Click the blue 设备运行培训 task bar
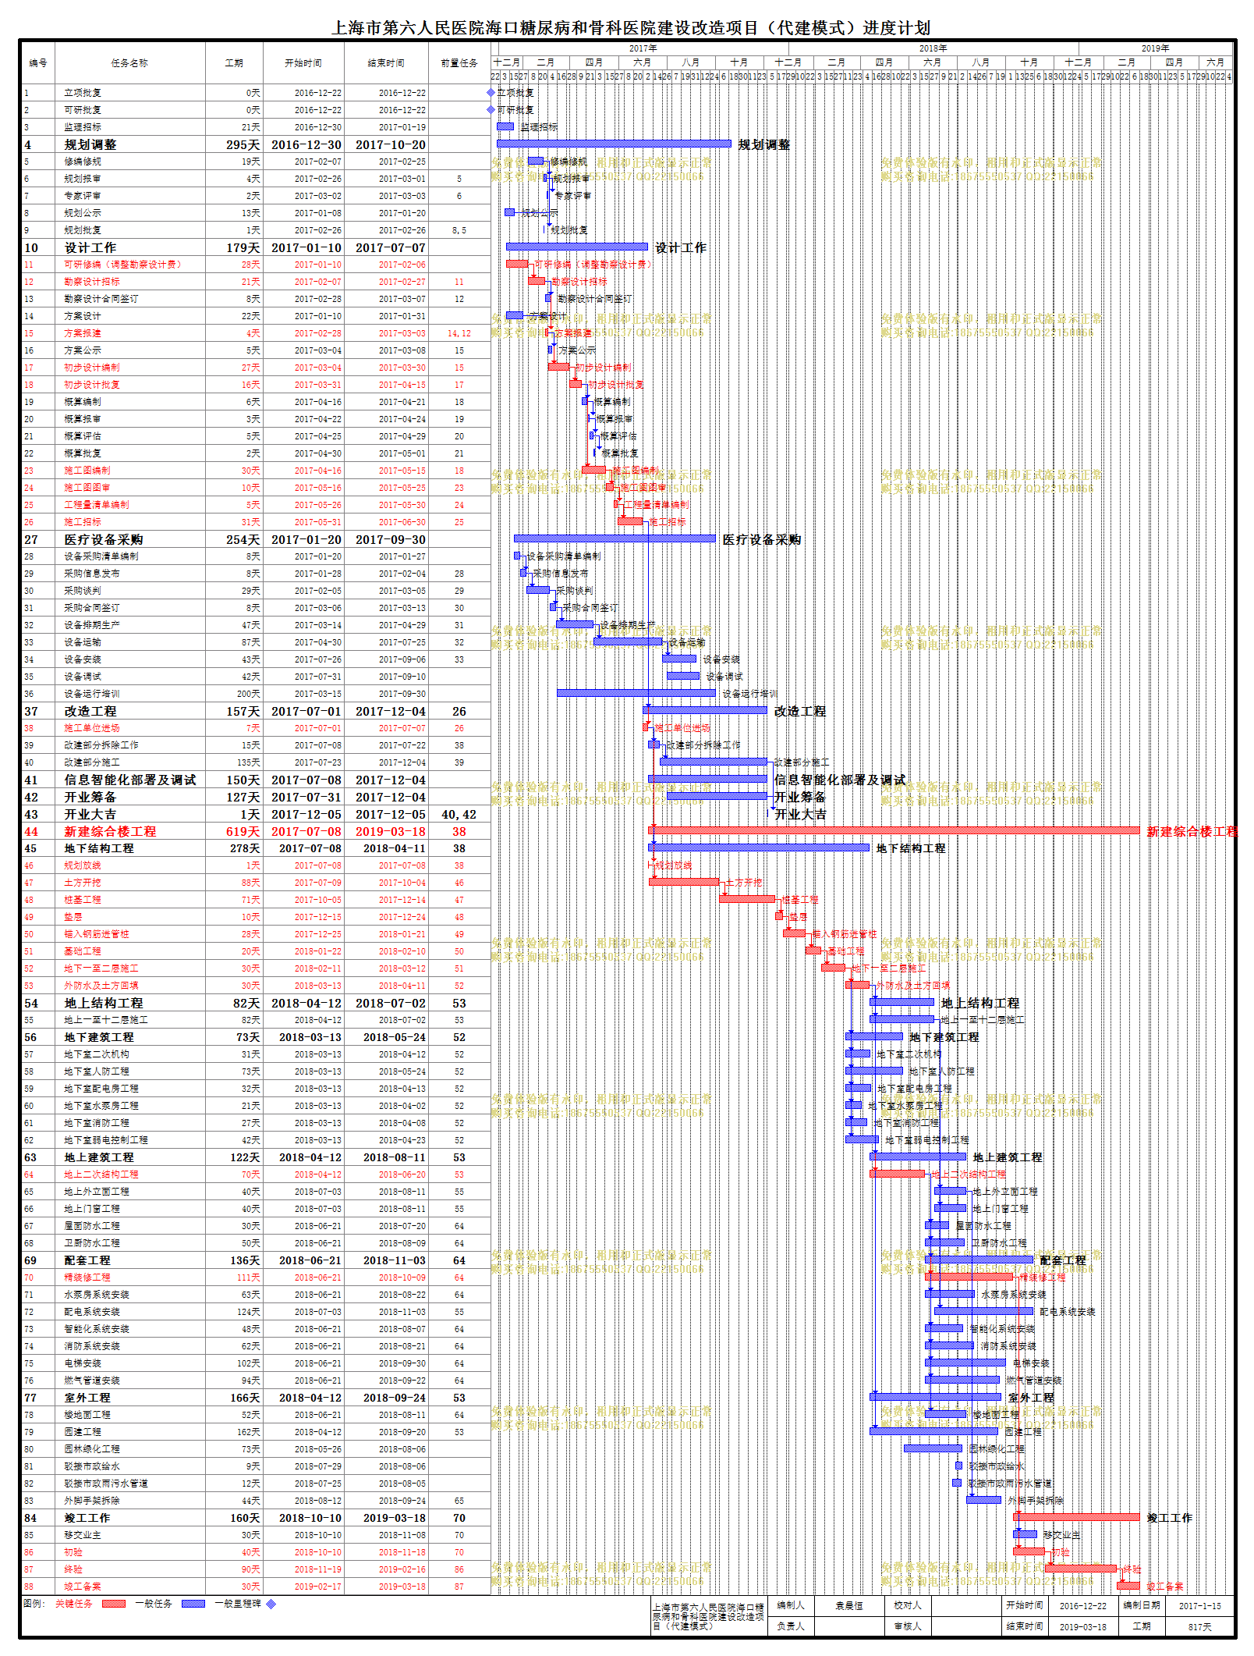The image size is (1254, 1656). coord(636,693)
